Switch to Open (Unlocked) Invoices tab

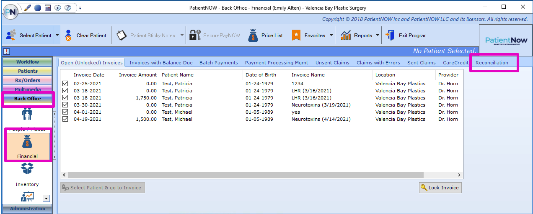tap(92, 63)
